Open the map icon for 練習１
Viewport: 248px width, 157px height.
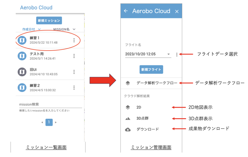(x=22, y=40)
